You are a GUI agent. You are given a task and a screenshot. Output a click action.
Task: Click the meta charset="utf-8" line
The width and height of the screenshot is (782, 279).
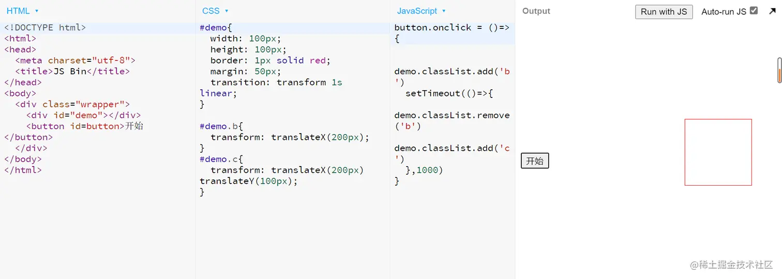(76, 60)
